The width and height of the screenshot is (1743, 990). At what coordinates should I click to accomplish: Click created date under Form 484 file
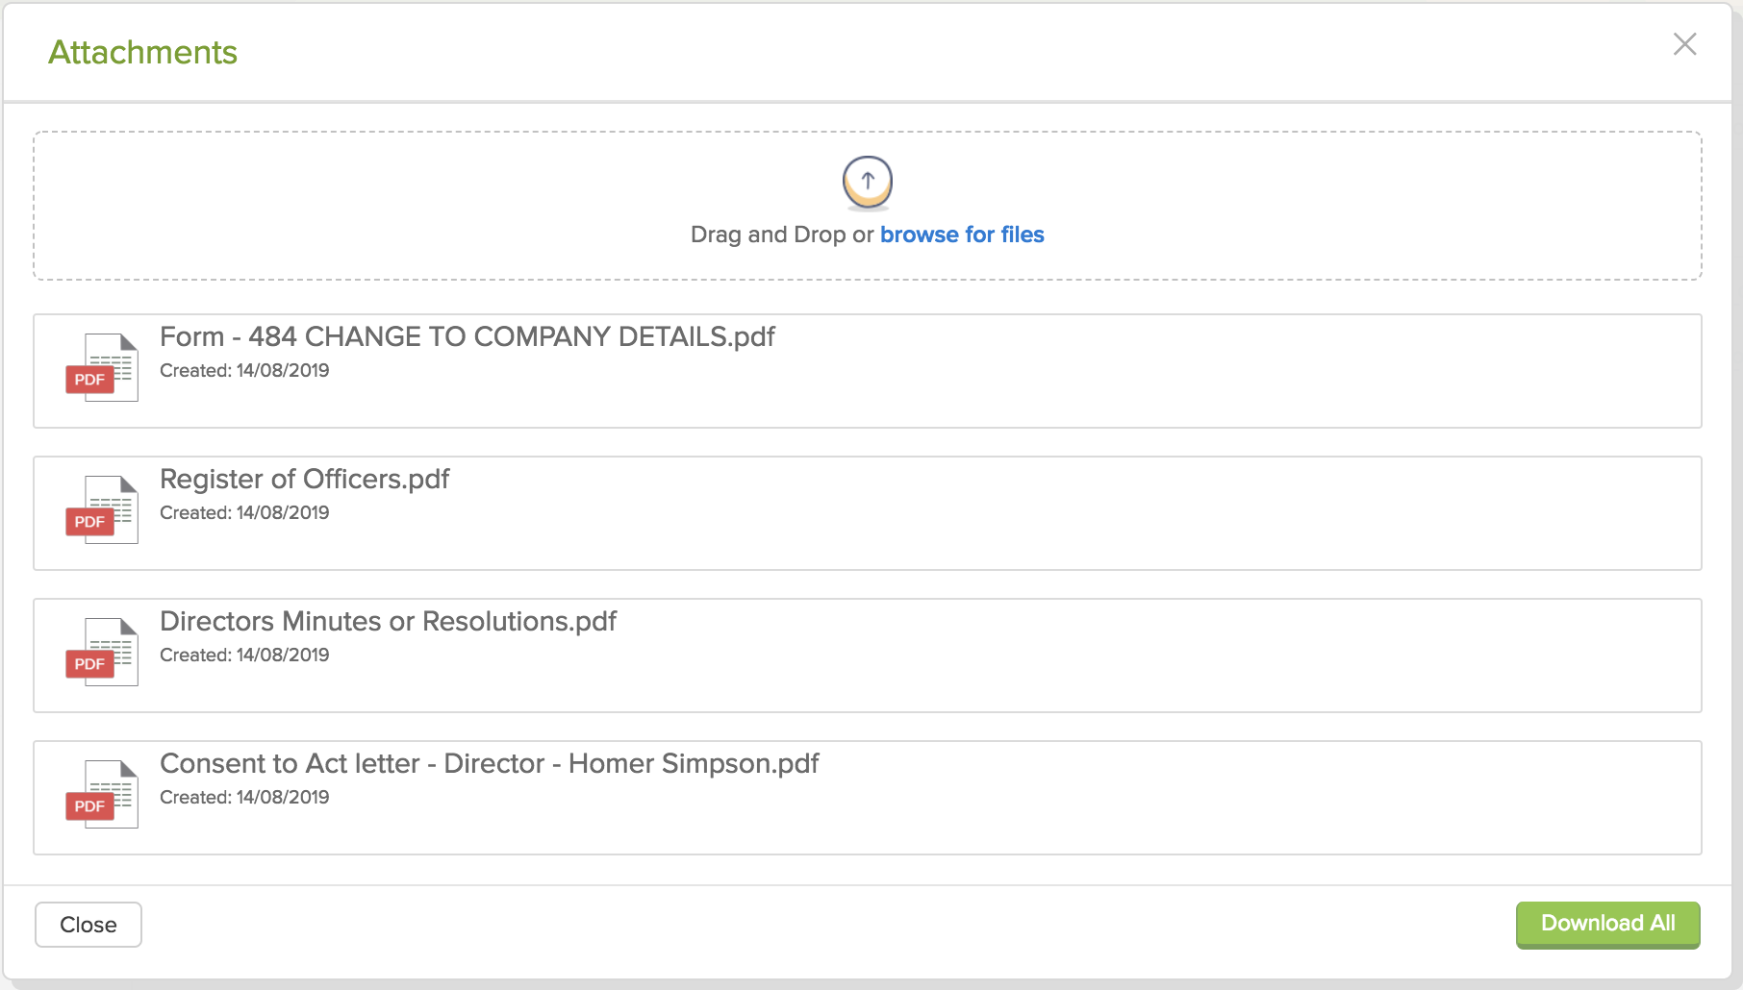[244, 370]
